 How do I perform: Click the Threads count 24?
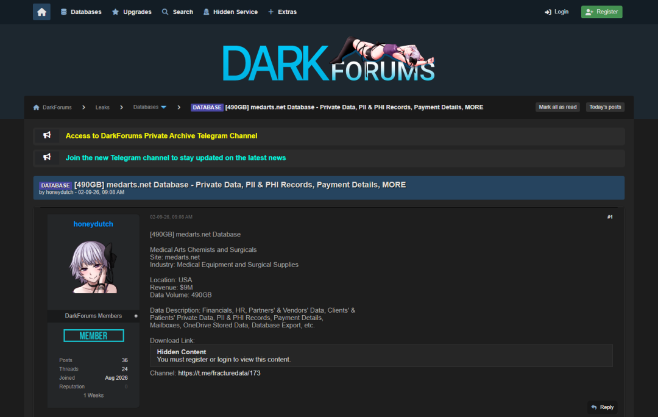pos(125,369)
